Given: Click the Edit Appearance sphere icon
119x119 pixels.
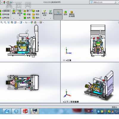Looking at the screenshot, I should (x=32, y=22).
